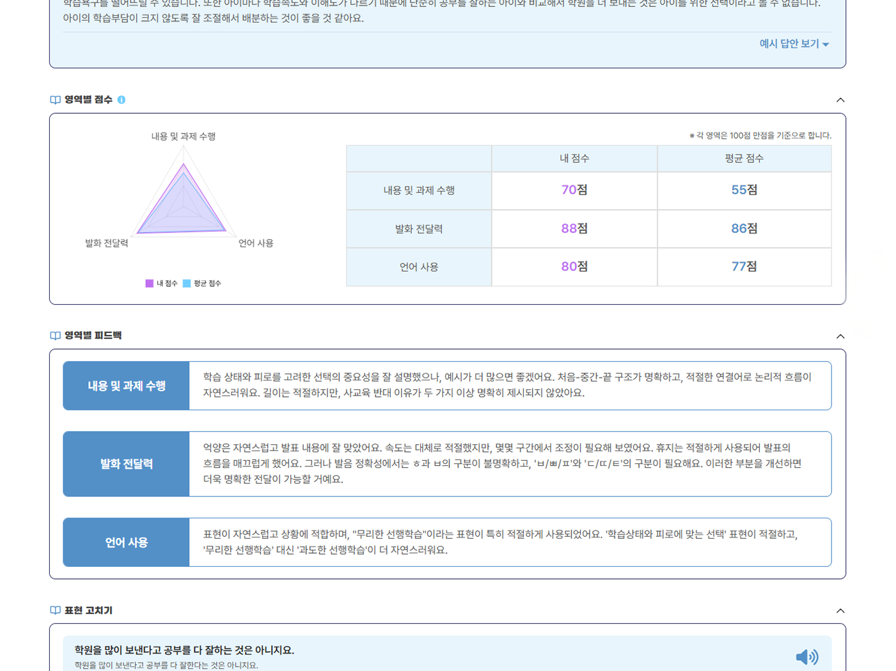Click the feedback text starting 학습 상태와 피로를

click(507, 385)
